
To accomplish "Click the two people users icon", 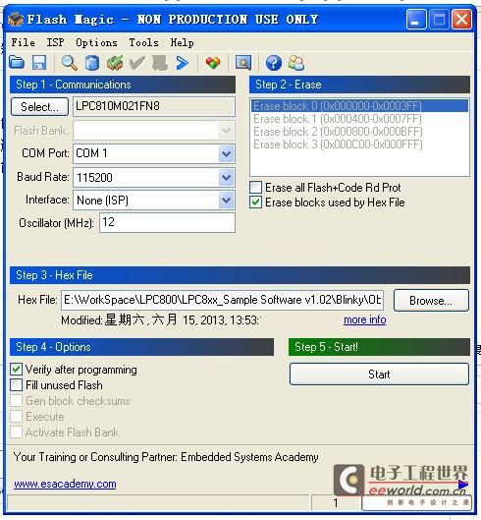I will (x=296, y=63).
